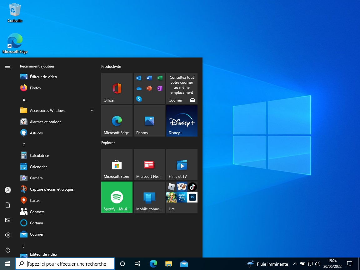Focus the taskbar search box
The width and height of the screenshot is (360, 270).
65,264
